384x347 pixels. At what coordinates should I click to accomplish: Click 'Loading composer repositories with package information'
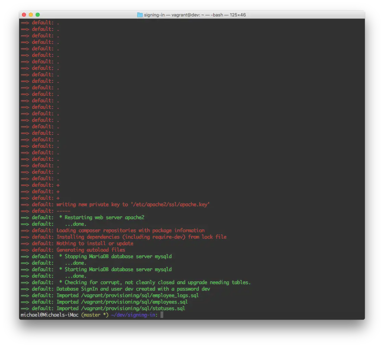(x=130, y=230)
